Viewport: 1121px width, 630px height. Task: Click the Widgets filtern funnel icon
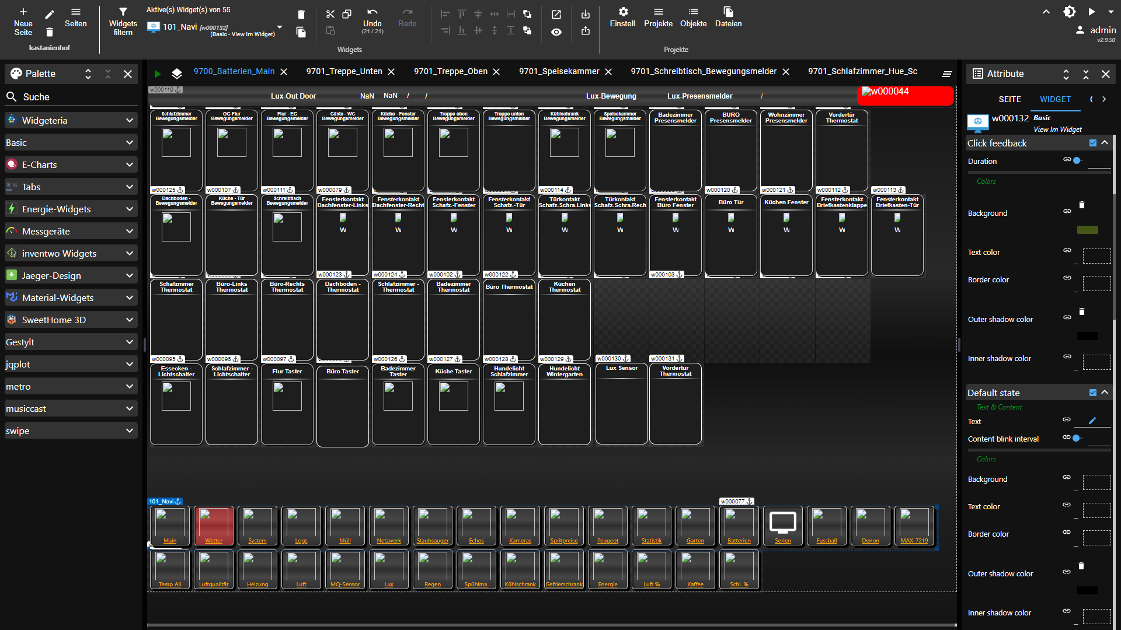[123, 12]
